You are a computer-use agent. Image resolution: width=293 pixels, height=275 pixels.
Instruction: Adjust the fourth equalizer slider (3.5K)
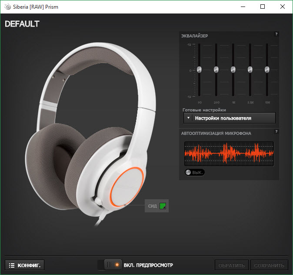[250, 70]
